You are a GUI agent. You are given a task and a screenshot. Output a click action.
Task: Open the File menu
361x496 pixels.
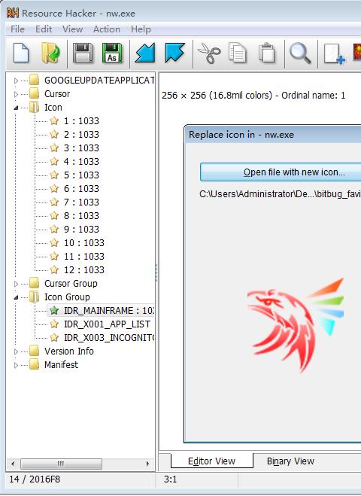[x=17, y=29]
